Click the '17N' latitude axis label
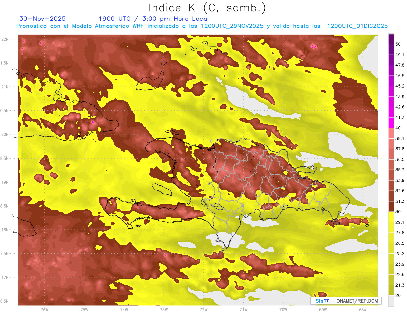 (5, 278)
